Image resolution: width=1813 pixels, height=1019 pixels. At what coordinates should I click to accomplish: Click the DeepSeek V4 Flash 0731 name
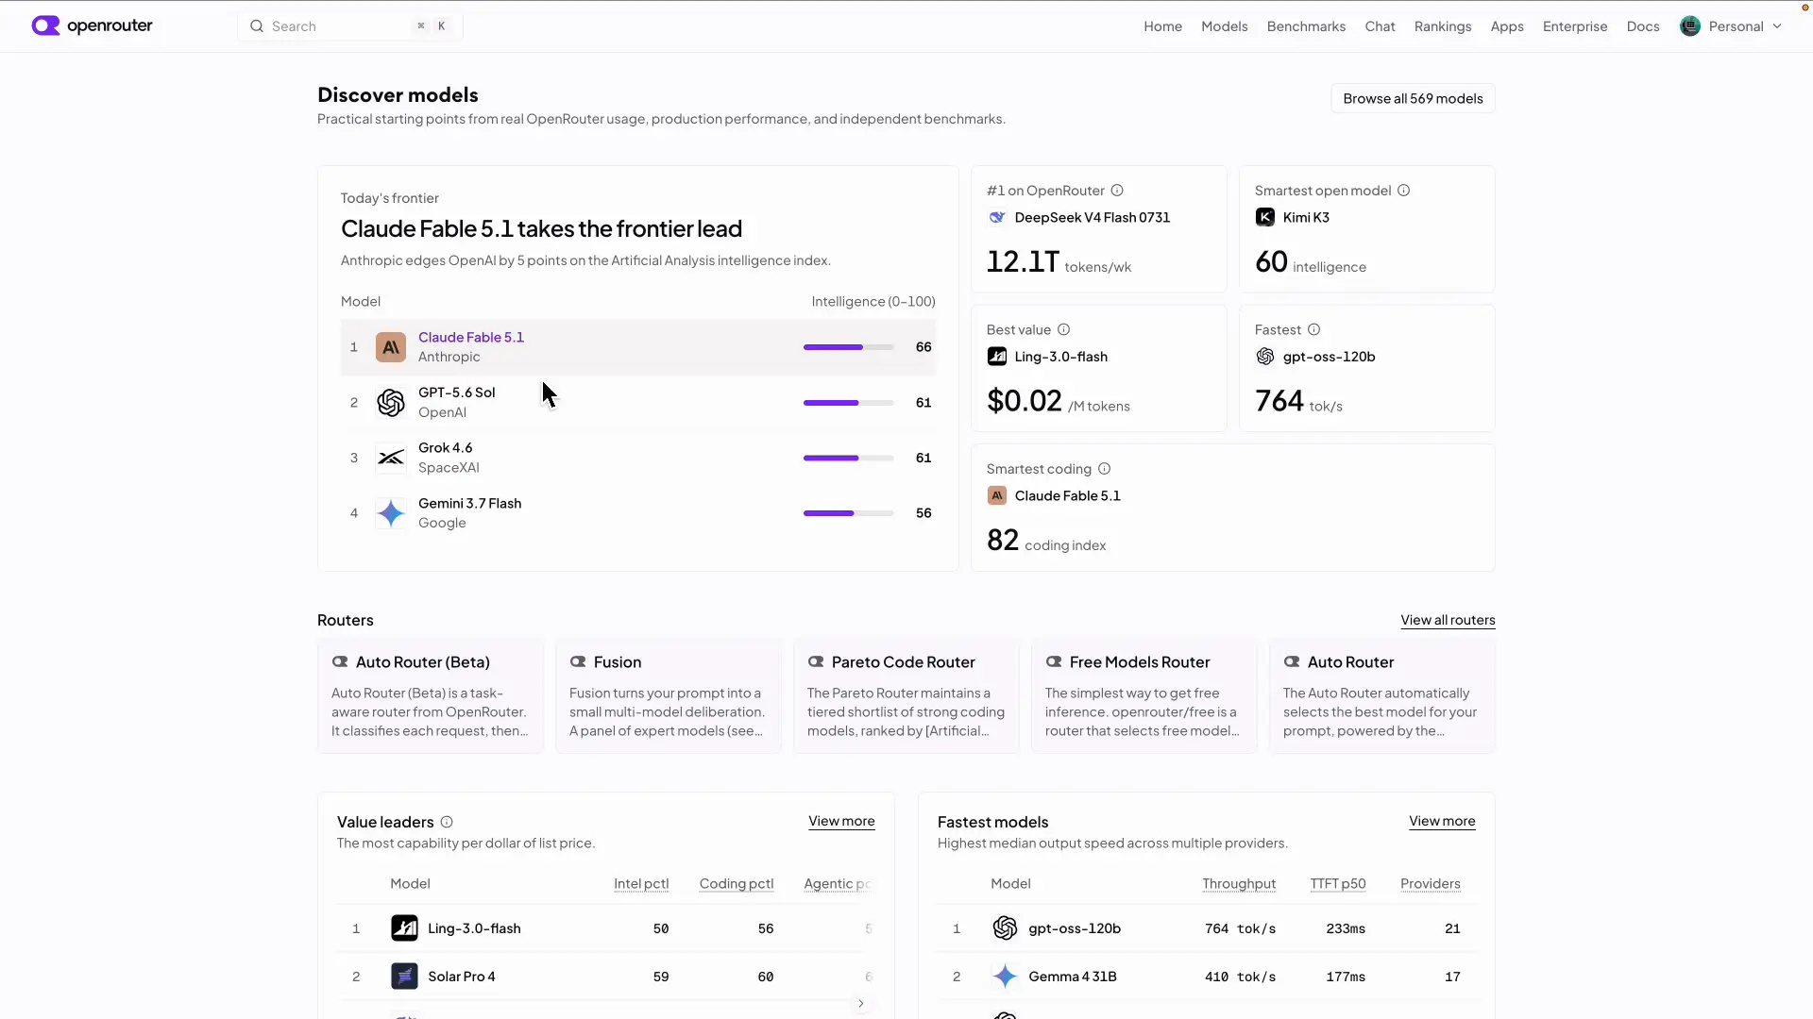click(x=1093, y=217)
